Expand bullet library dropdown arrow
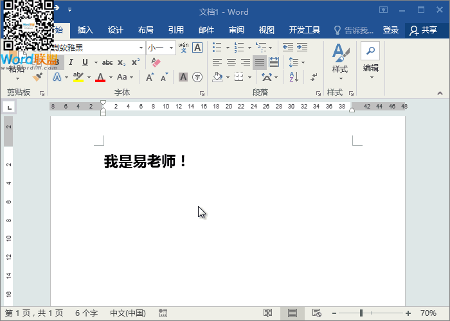The image size is (450, 321). click(x=228, y=48)
